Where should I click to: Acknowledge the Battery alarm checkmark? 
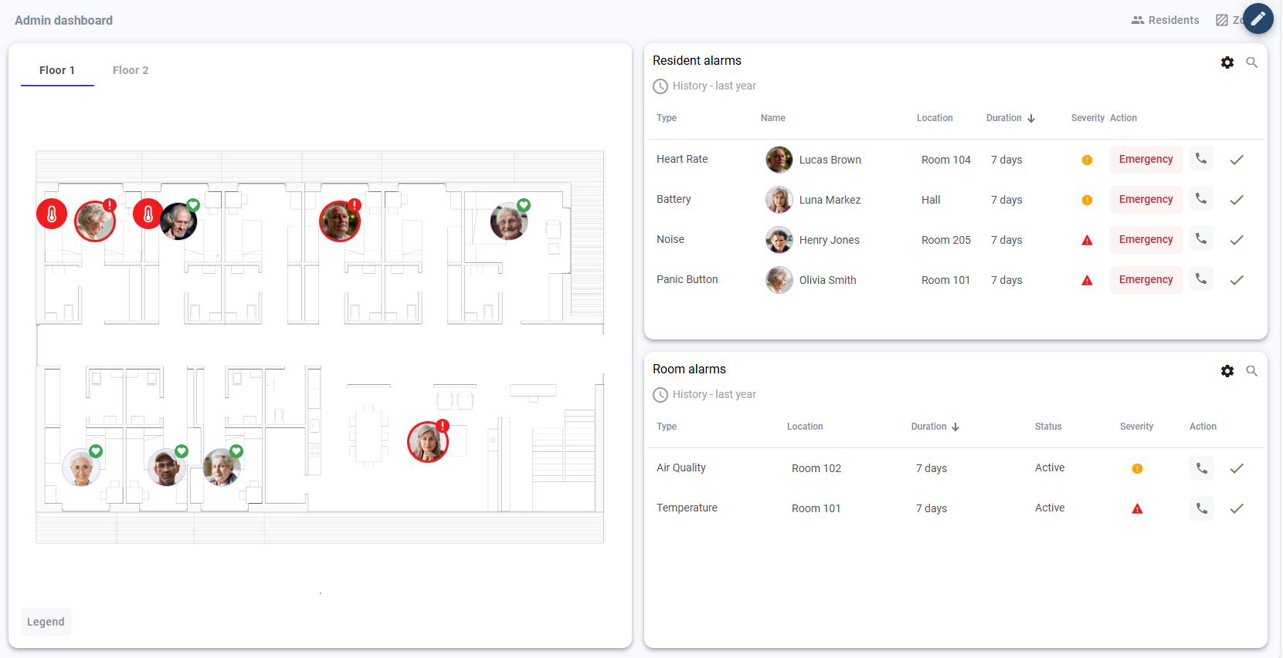pos(1237,200)
